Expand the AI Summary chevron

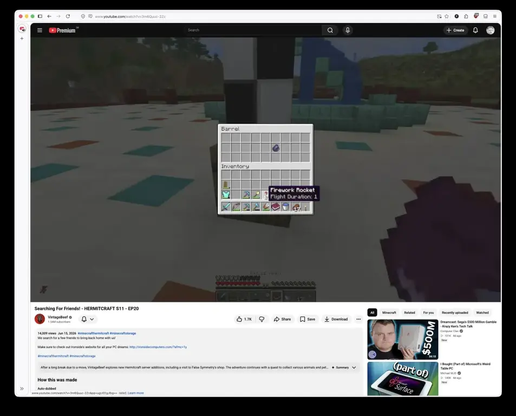point(354,368)
